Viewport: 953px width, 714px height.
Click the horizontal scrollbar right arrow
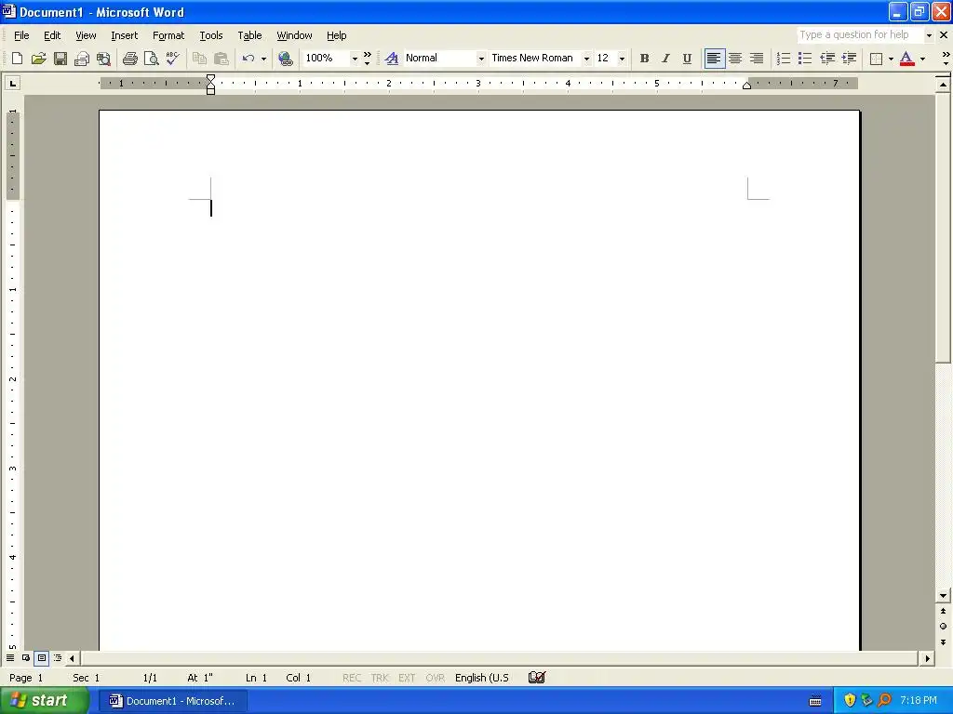point(928,658)
